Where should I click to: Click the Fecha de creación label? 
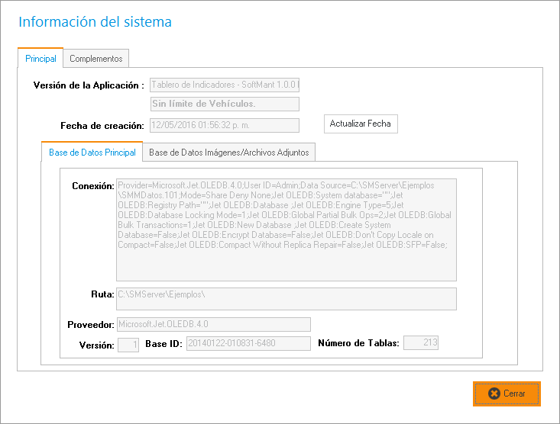coord(102,125)
